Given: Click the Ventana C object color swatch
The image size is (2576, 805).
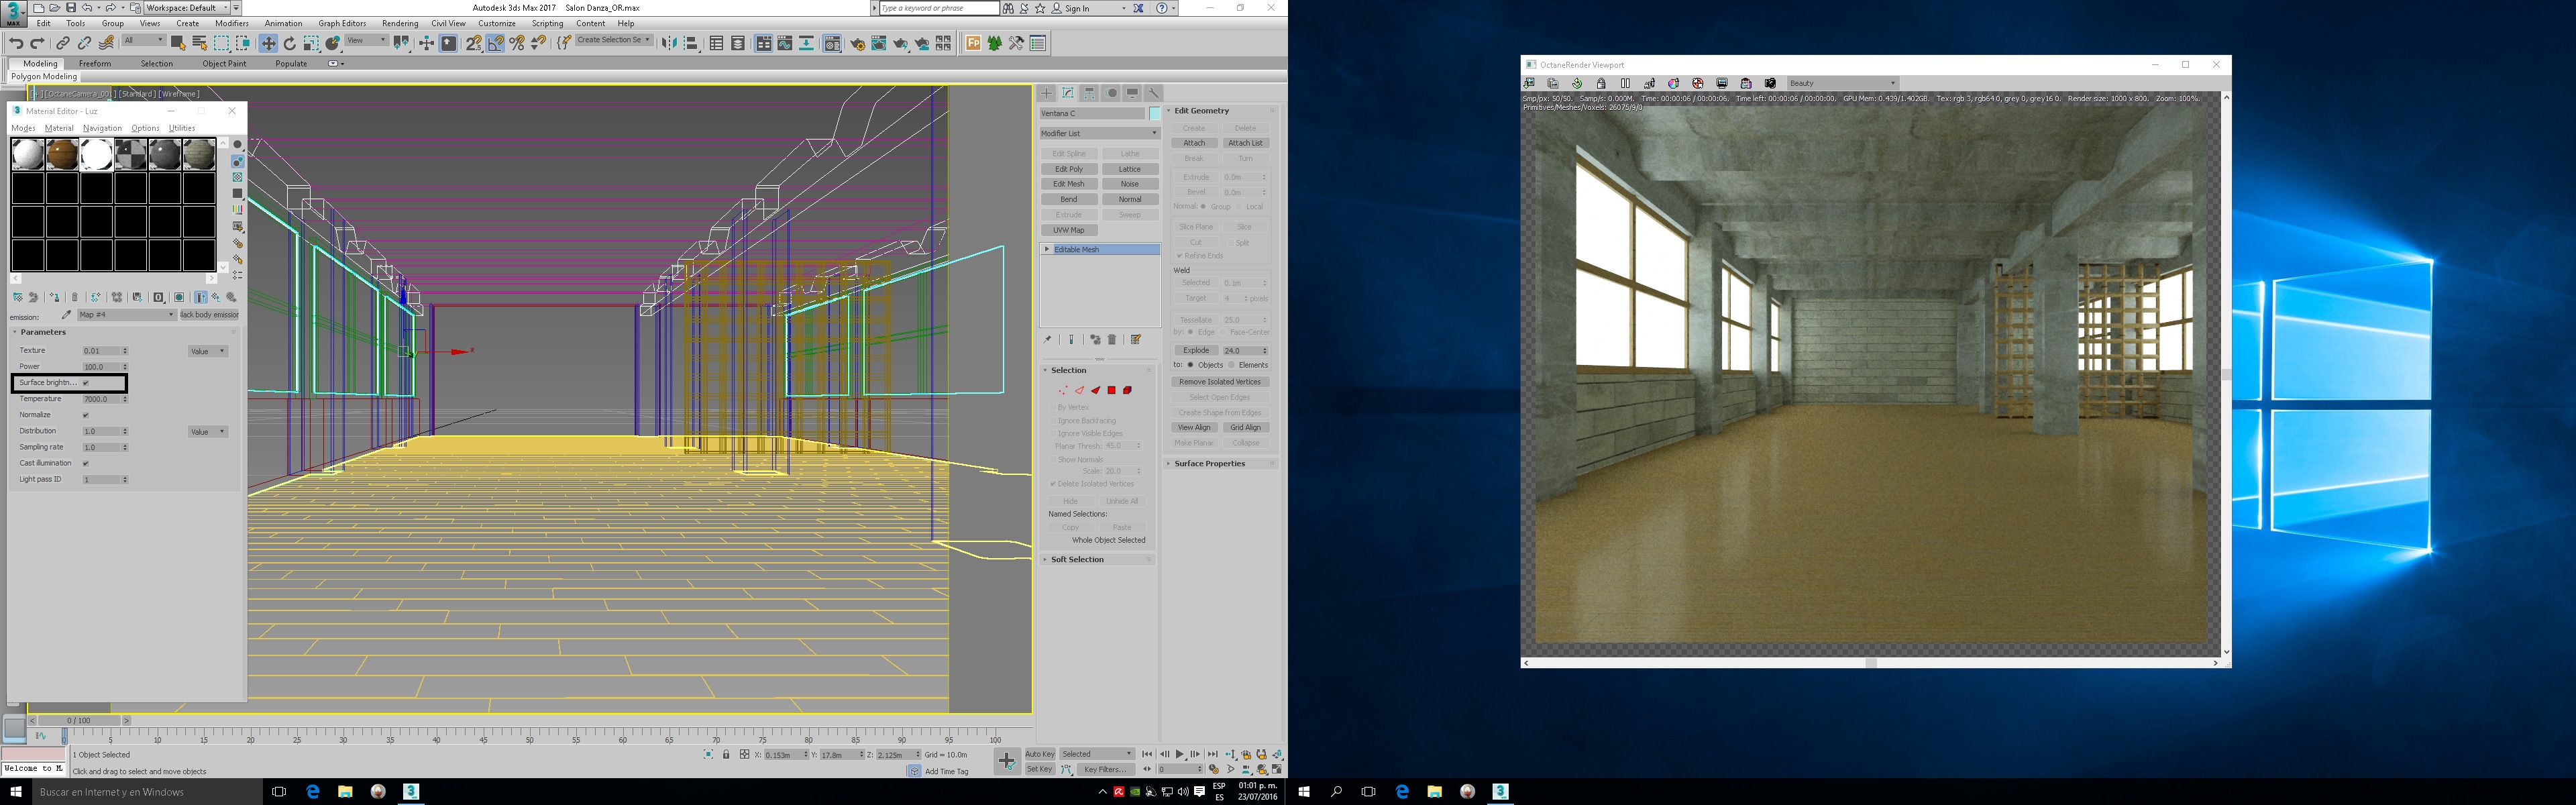Looking at the screenshot, I should 1155,113.
